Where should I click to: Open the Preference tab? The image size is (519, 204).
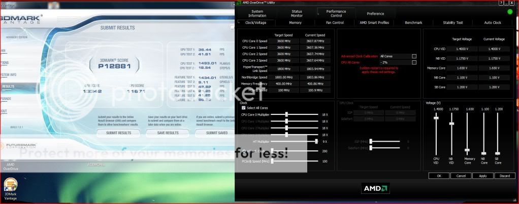click(375, 14)
